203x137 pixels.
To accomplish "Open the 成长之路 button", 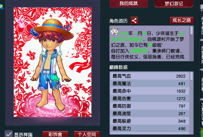I will tap(182, 20).
